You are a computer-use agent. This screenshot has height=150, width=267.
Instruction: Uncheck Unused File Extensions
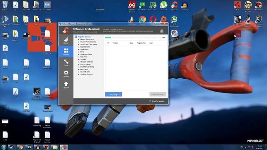point(79,42)
